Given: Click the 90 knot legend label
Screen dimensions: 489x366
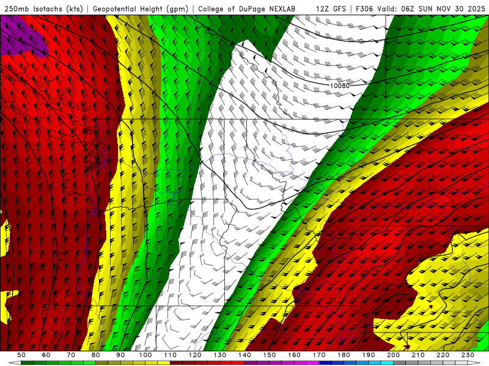Looking at the screenshot, I should (120, 355).
